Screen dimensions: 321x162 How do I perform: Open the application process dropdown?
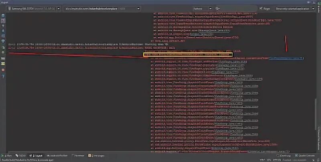[102, 8]
